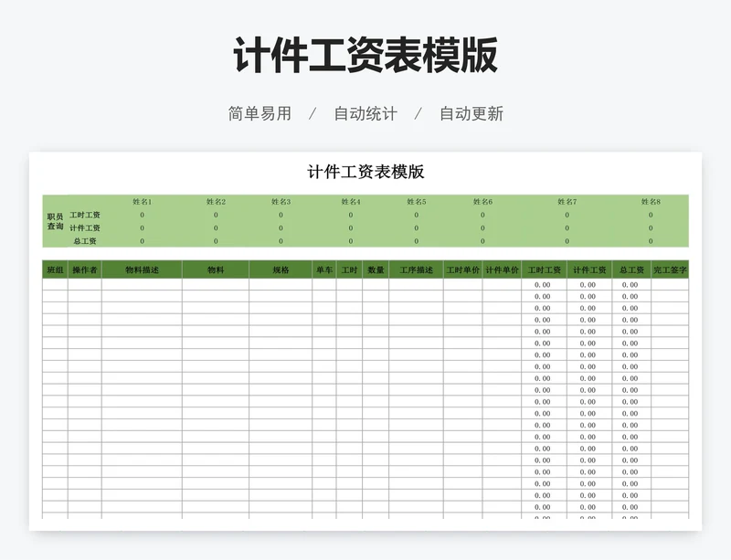This screenshot has width=731, height=560.
Task: Click the 姓名3 header cell
Action: pos(281,201)
